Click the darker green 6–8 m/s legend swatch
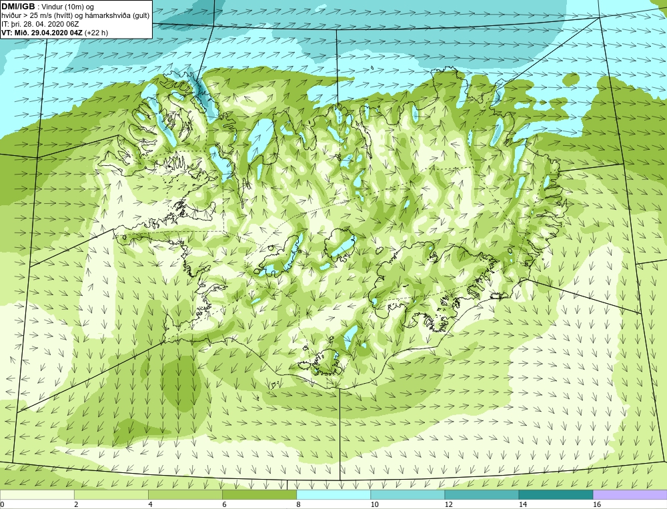 tap(259, 495)
